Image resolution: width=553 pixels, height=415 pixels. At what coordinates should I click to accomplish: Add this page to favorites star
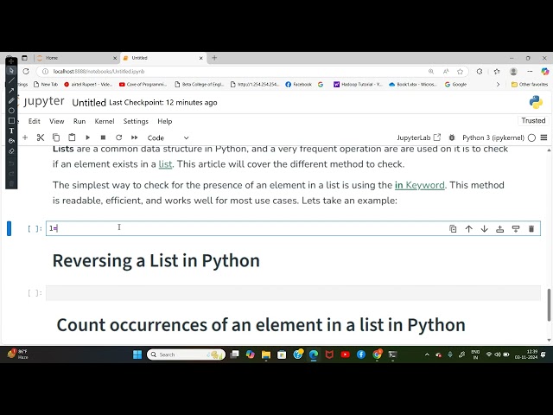click(x=460, y=71)
